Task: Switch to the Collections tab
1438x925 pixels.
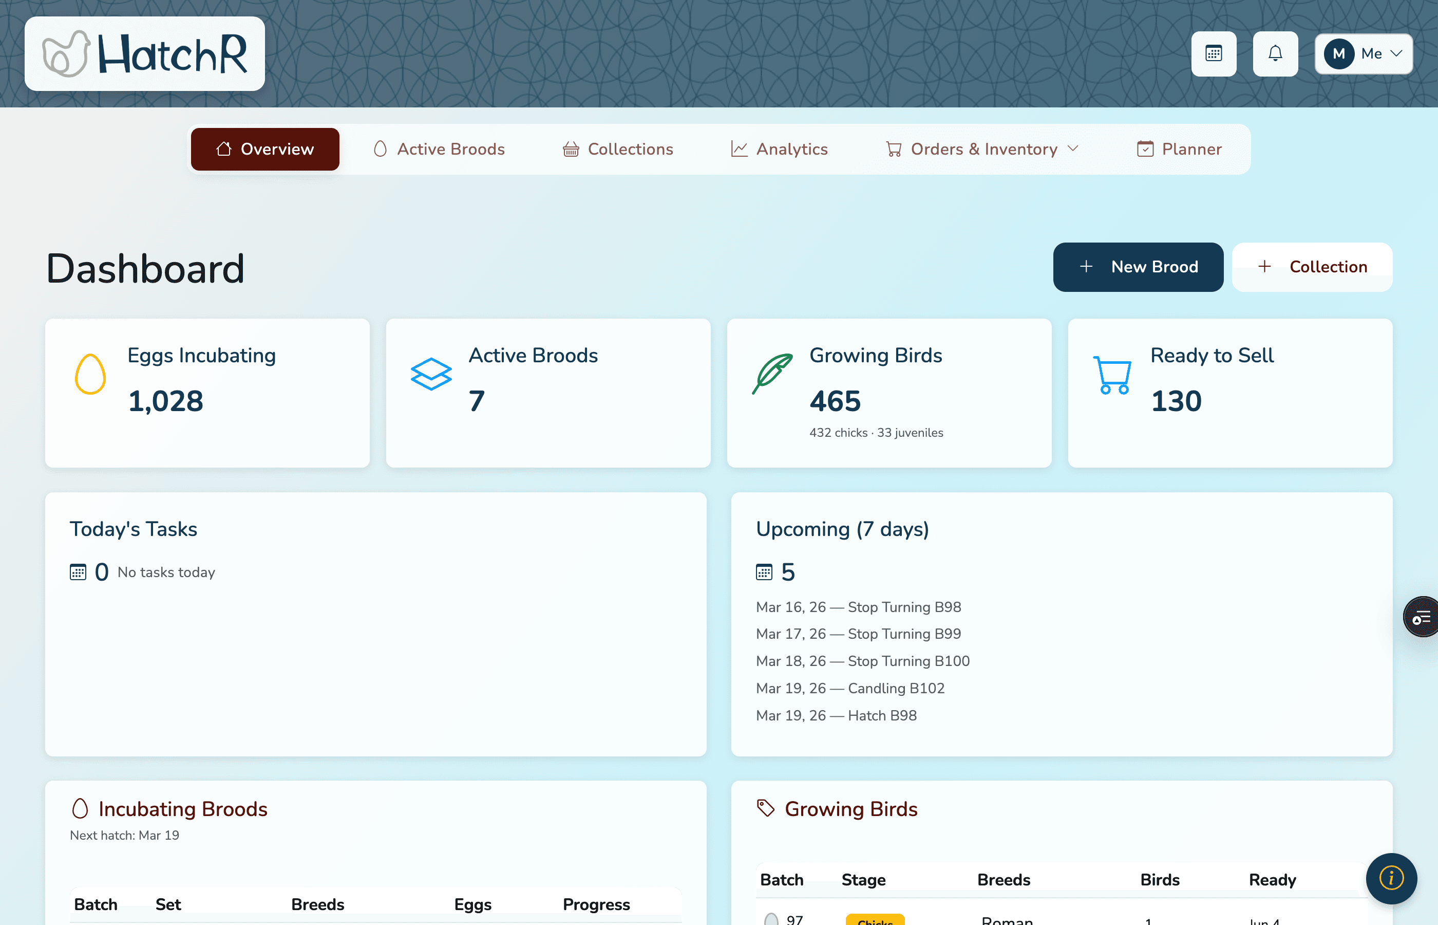Action: click(x=618, y=149)
